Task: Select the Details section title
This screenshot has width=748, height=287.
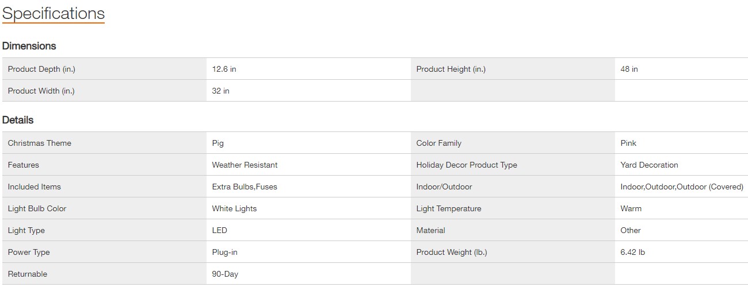Action: pos(18,120)
